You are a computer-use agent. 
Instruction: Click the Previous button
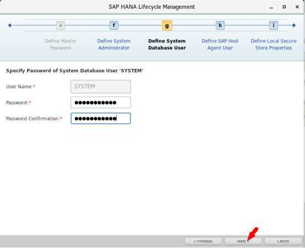[203, 241]
